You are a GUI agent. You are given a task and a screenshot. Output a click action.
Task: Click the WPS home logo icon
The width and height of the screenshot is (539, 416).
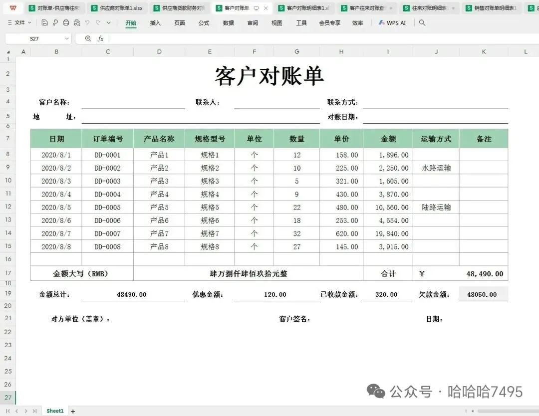[12, 8]
